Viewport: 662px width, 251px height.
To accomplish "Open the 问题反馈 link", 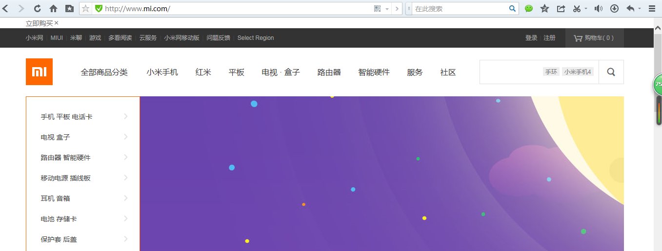I will [x=218, y=38].
